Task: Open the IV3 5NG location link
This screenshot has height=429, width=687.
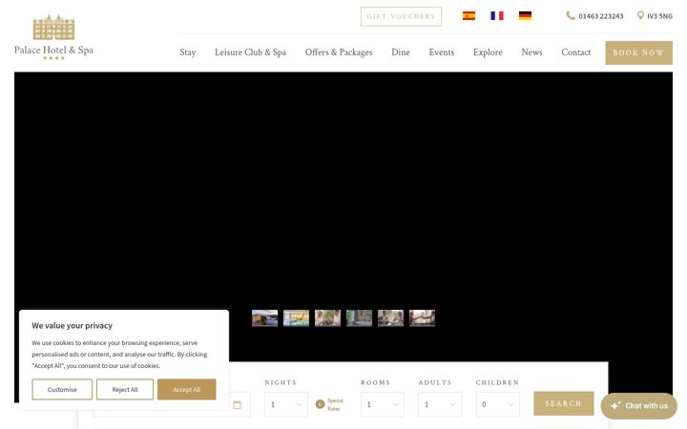Action: [659, 16]
